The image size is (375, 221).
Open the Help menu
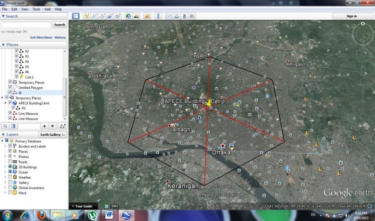click(58, 9)
